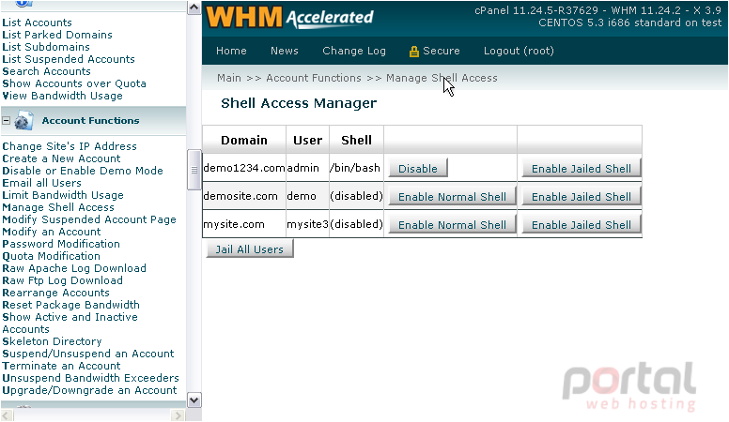
Task: Click sidebar scroll down arrow
Action: coord(194,399)
